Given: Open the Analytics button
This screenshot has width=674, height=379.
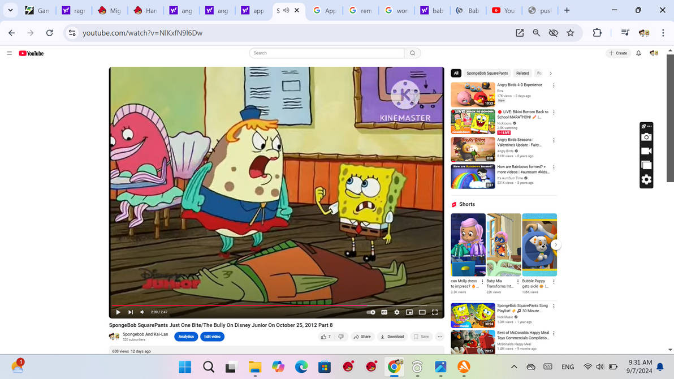Looking at the screenshot, I should pyautogui.click(x=185, y=337).
